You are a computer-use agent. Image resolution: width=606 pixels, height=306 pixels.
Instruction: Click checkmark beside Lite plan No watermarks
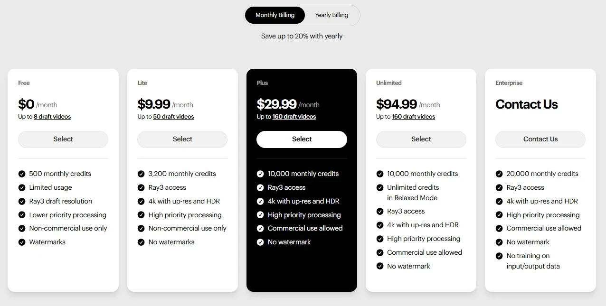click(x=141, y=242)
